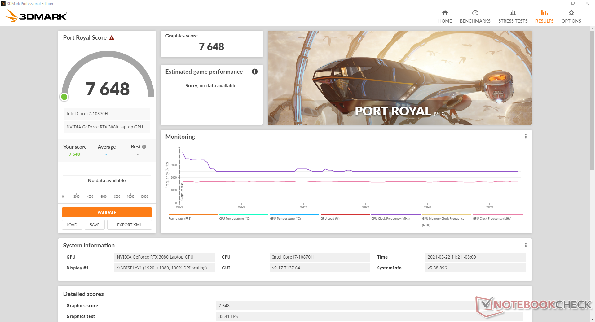Open the Options gear icon

[x=571, y=13]
